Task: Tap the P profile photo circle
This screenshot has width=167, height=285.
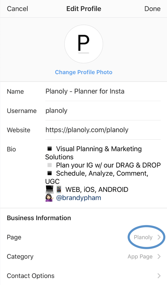Action: coord(84,44)
